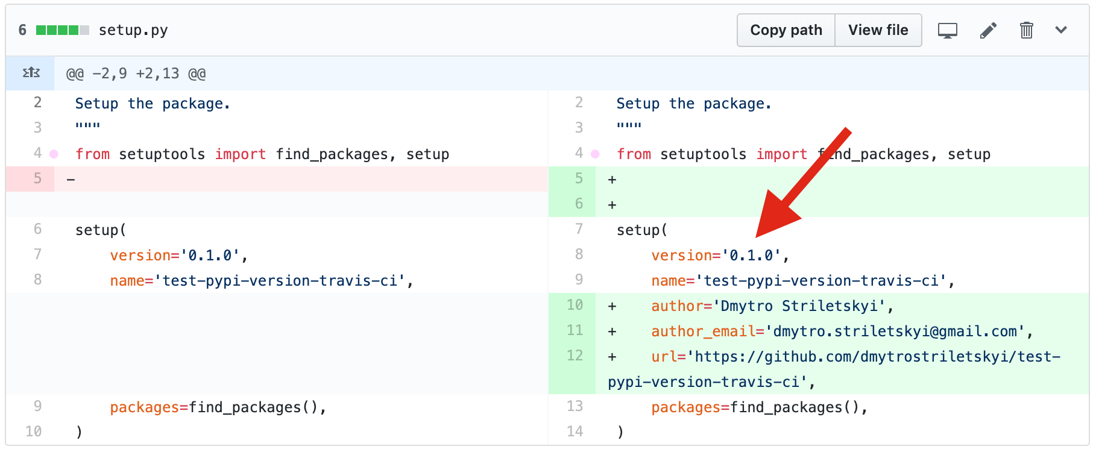This screenshot has height=452, width=1096.
Task: Click the pink dot beside right line 4
Action: [x=595, y=154]
